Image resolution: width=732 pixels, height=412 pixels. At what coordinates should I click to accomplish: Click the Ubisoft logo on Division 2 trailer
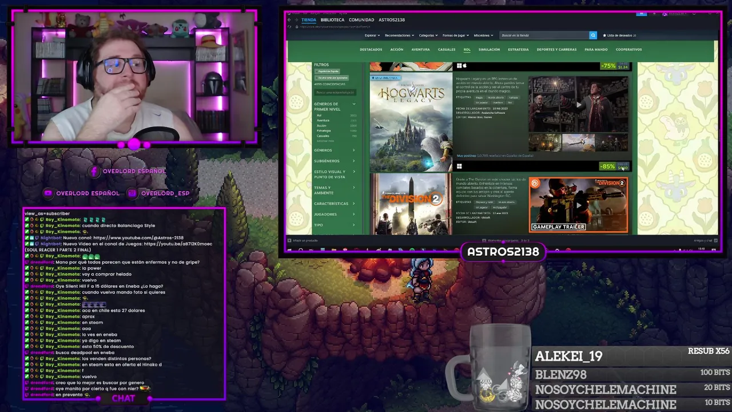click(x=535, y=183)
